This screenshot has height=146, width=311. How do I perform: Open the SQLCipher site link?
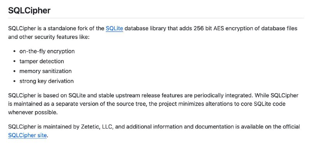coord(27,136)
